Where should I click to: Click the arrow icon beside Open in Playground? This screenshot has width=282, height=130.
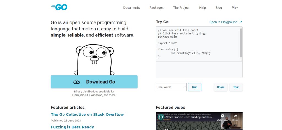(240, 22)
